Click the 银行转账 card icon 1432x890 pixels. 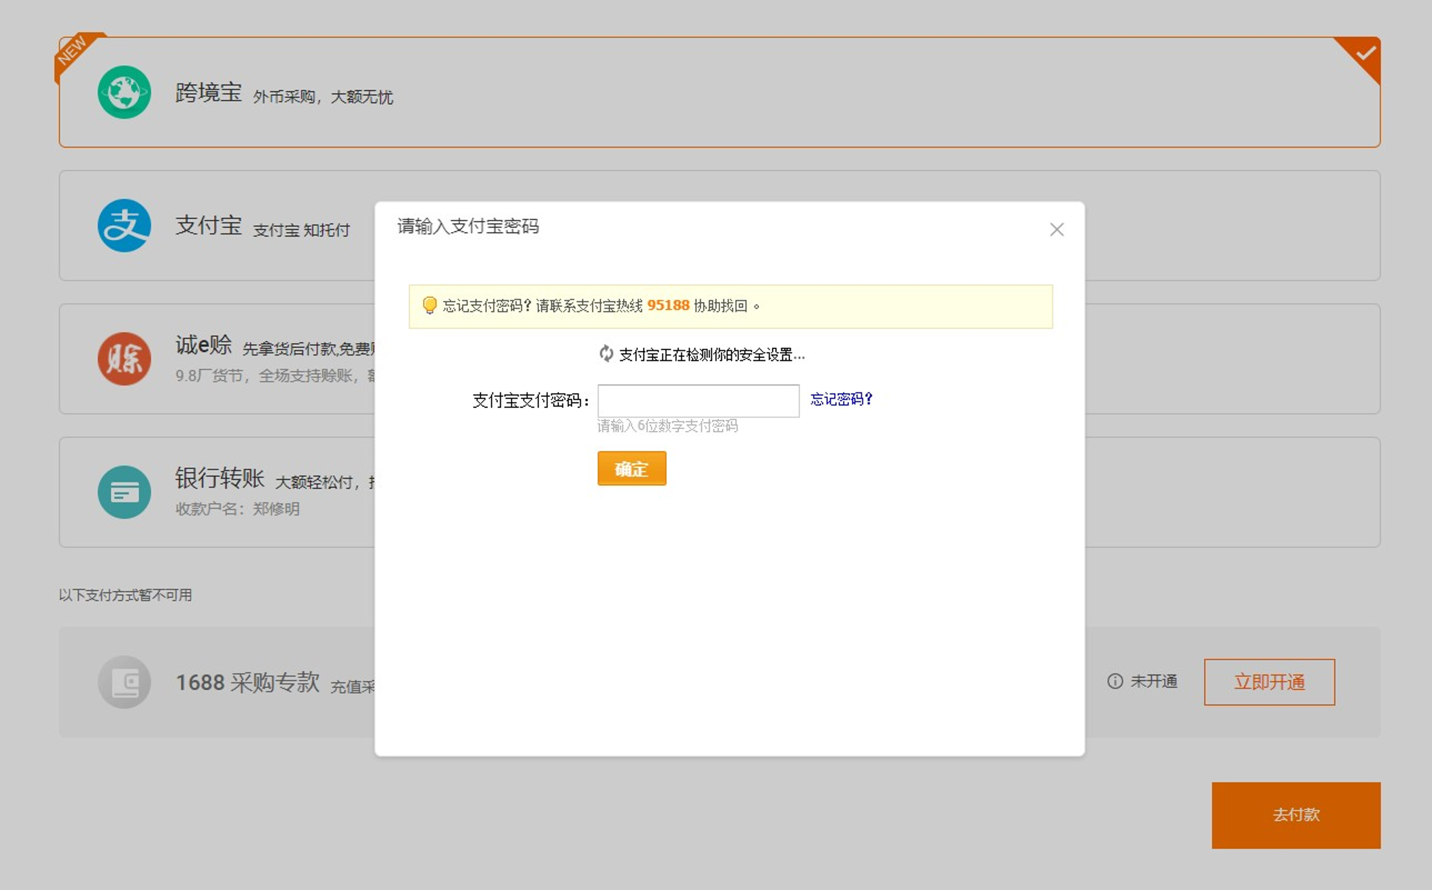(124, 492)
